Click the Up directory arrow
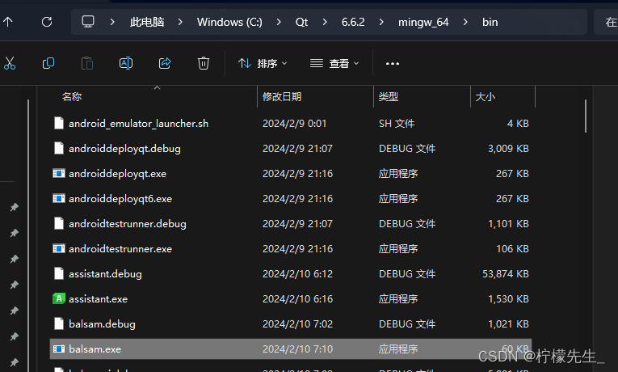The height and width of the screenshot is (372, 618). (x=8, y=22)
